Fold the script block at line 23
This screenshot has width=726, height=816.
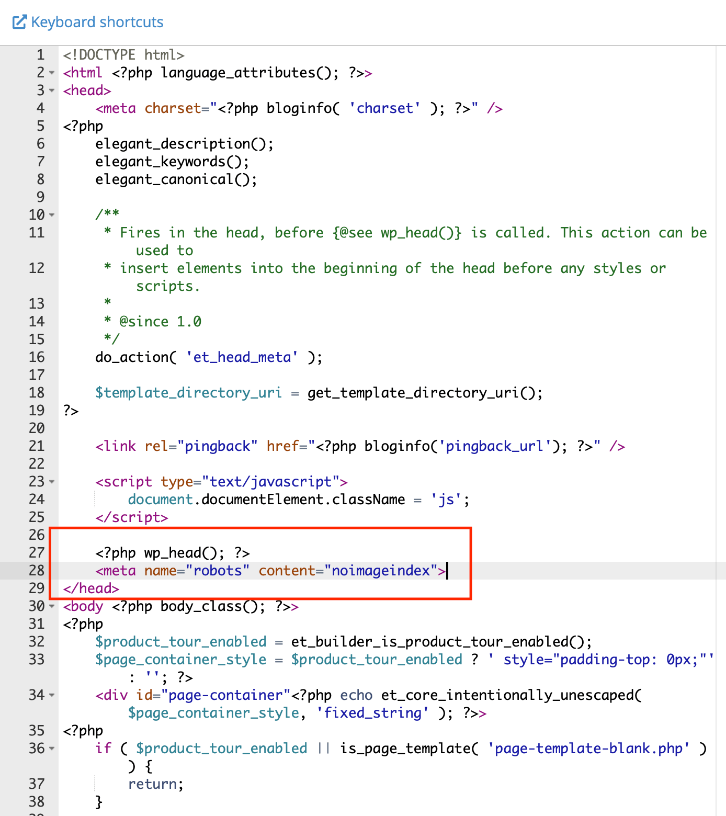(52, 482)
